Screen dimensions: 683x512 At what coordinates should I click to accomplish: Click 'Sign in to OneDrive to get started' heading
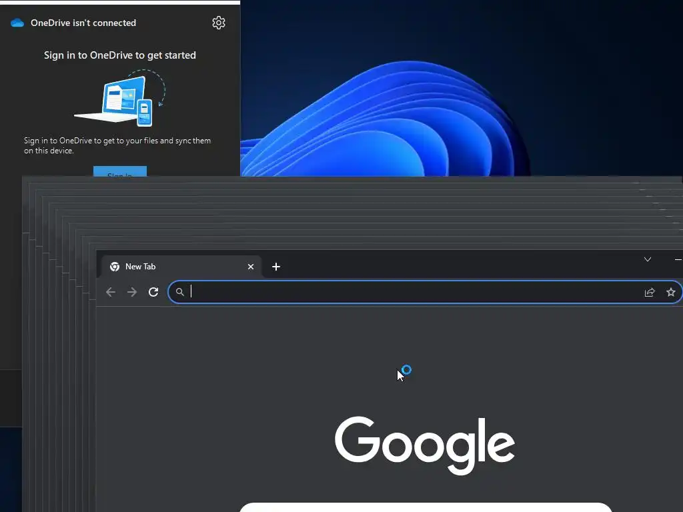120,55
